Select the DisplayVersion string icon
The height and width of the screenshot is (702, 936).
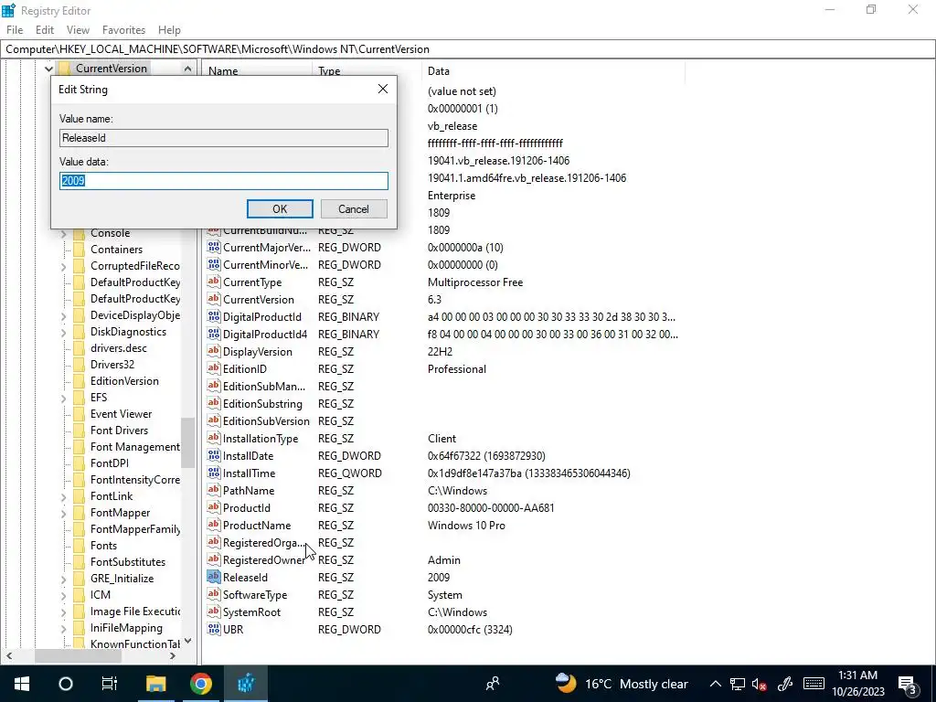point(213,351)
